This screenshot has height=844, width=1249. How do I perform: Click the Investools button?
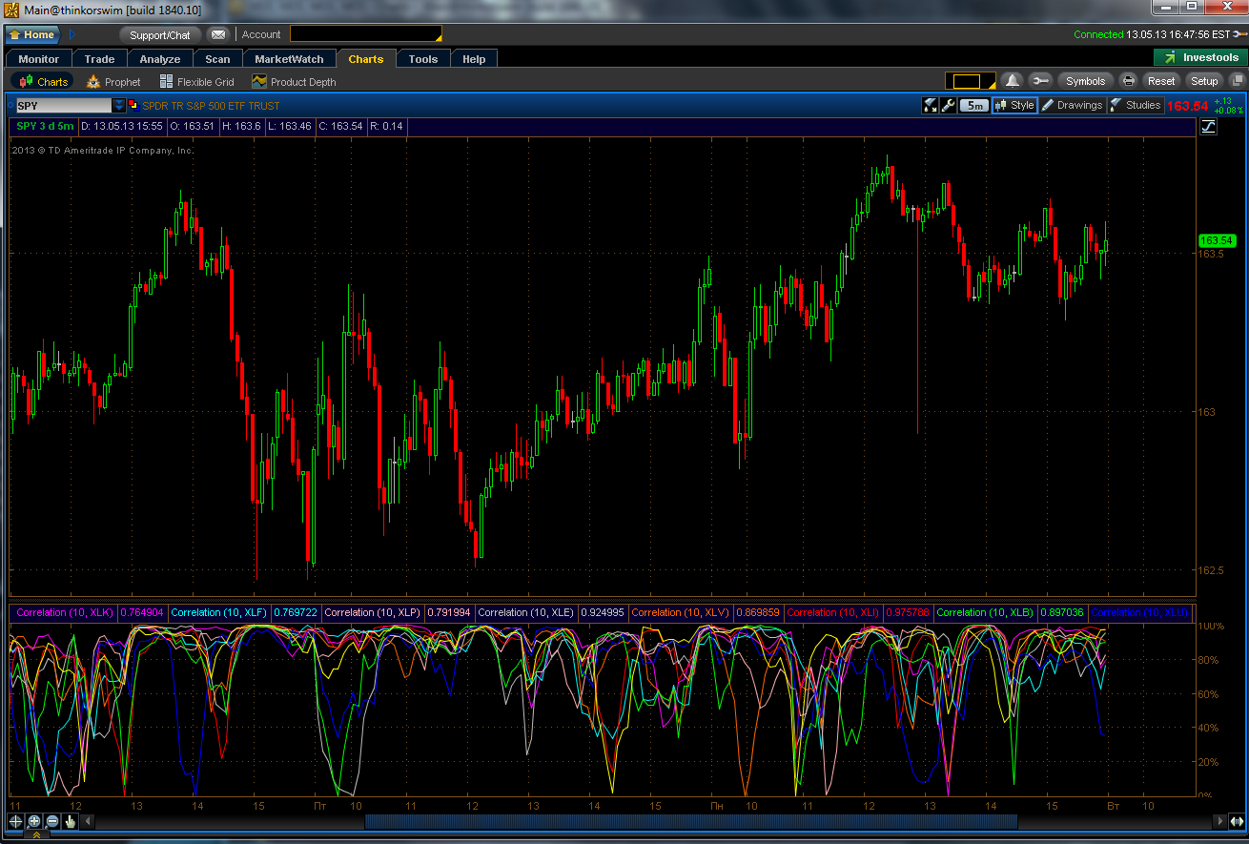pyautogui.click(x=1200, y=58)
